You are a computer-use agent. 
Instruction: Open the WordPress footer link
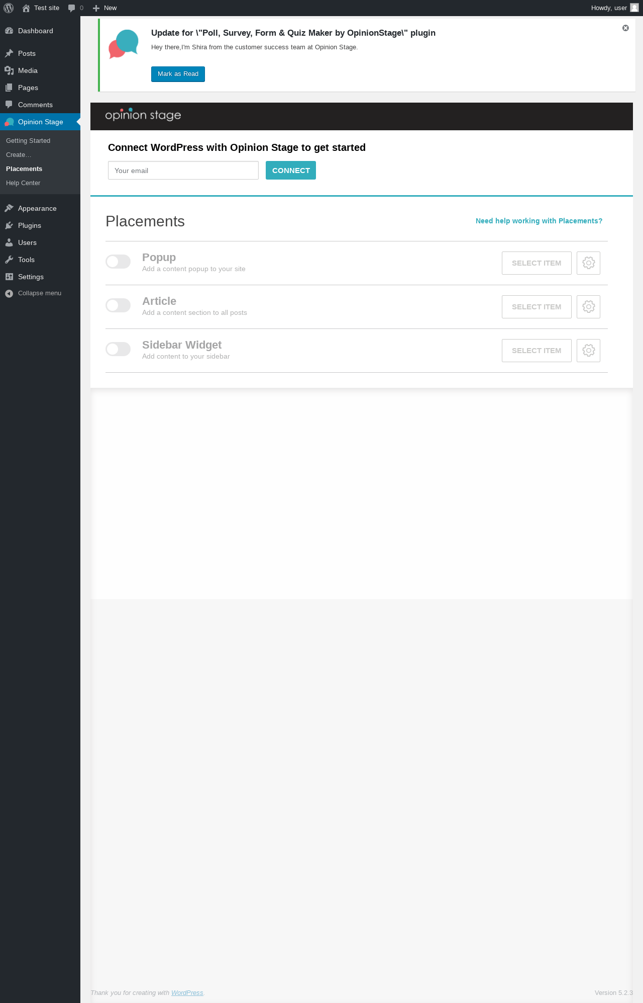[187, 993]
